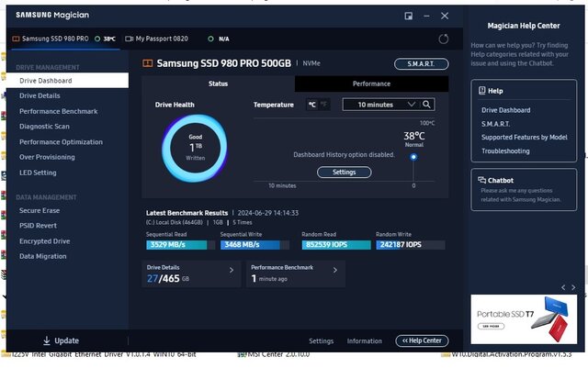Click the Samsung SSD 980 PRO tab drive icon
Screen dimensions: 588x368
pos(16,39)
